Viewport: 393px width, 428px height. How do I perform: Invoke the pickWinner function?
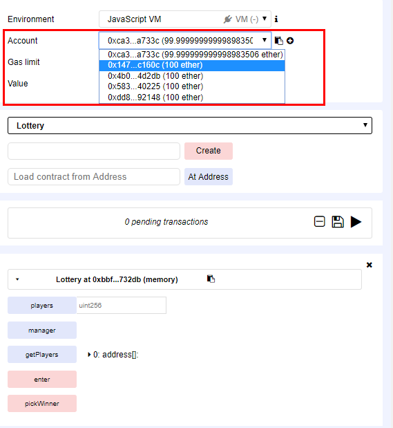(42, 403)
